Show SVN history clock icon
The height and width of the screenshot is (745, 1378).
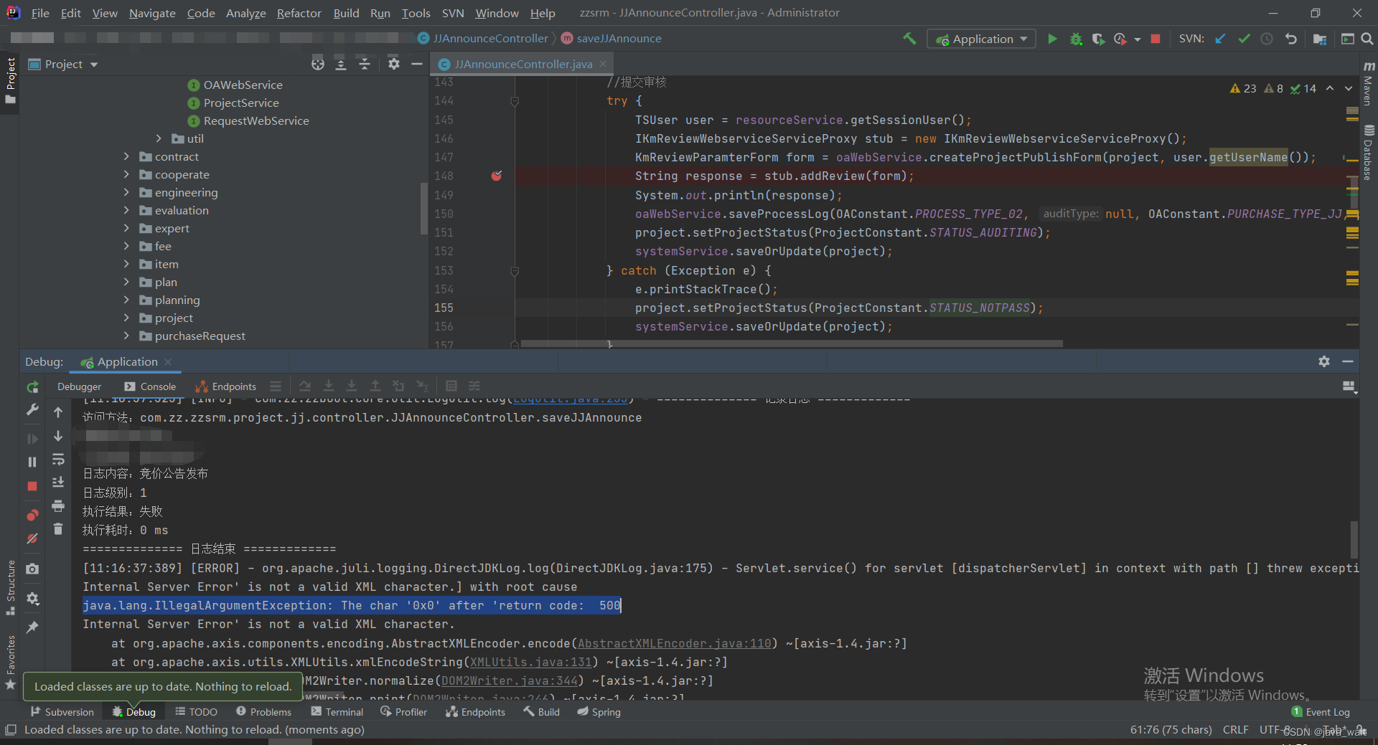[1267, 39]
